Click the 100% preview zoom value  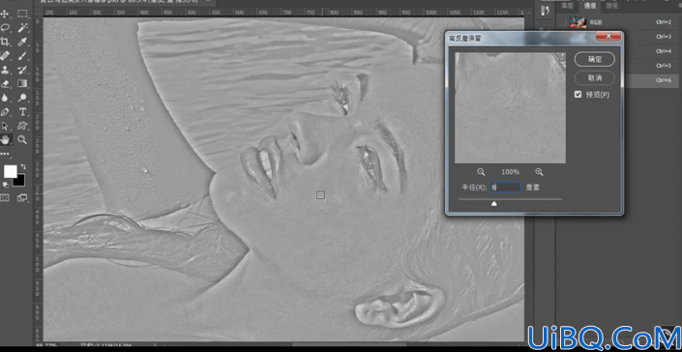[510, 172]
